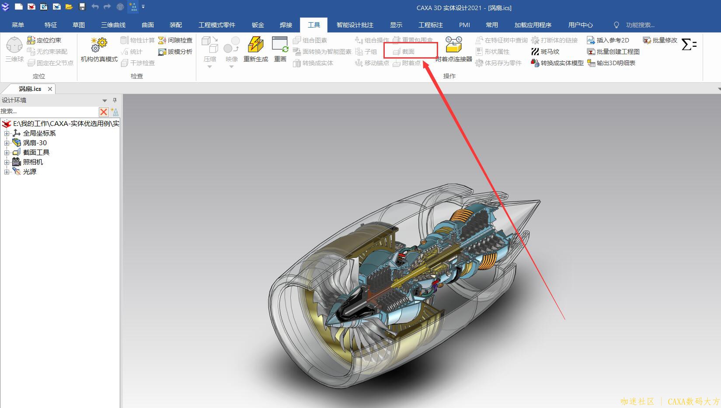
Task: Expand the 全局坐标系 tree node
Action: [7, 133]
